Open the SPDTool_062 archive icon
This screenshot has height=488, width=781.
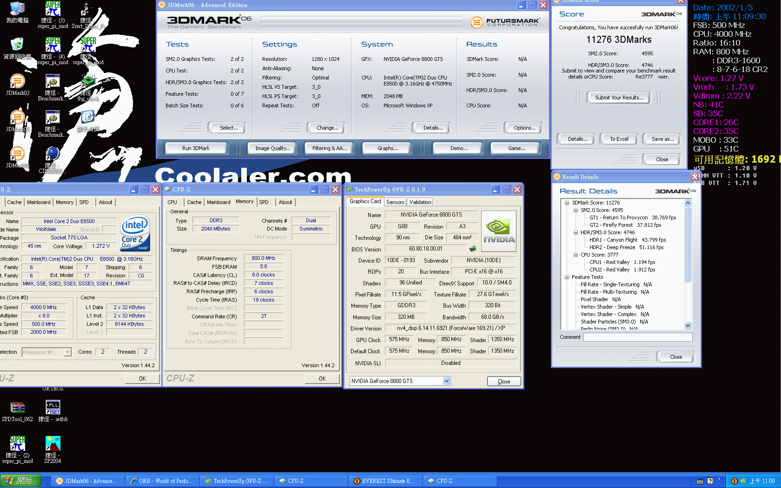17,408
